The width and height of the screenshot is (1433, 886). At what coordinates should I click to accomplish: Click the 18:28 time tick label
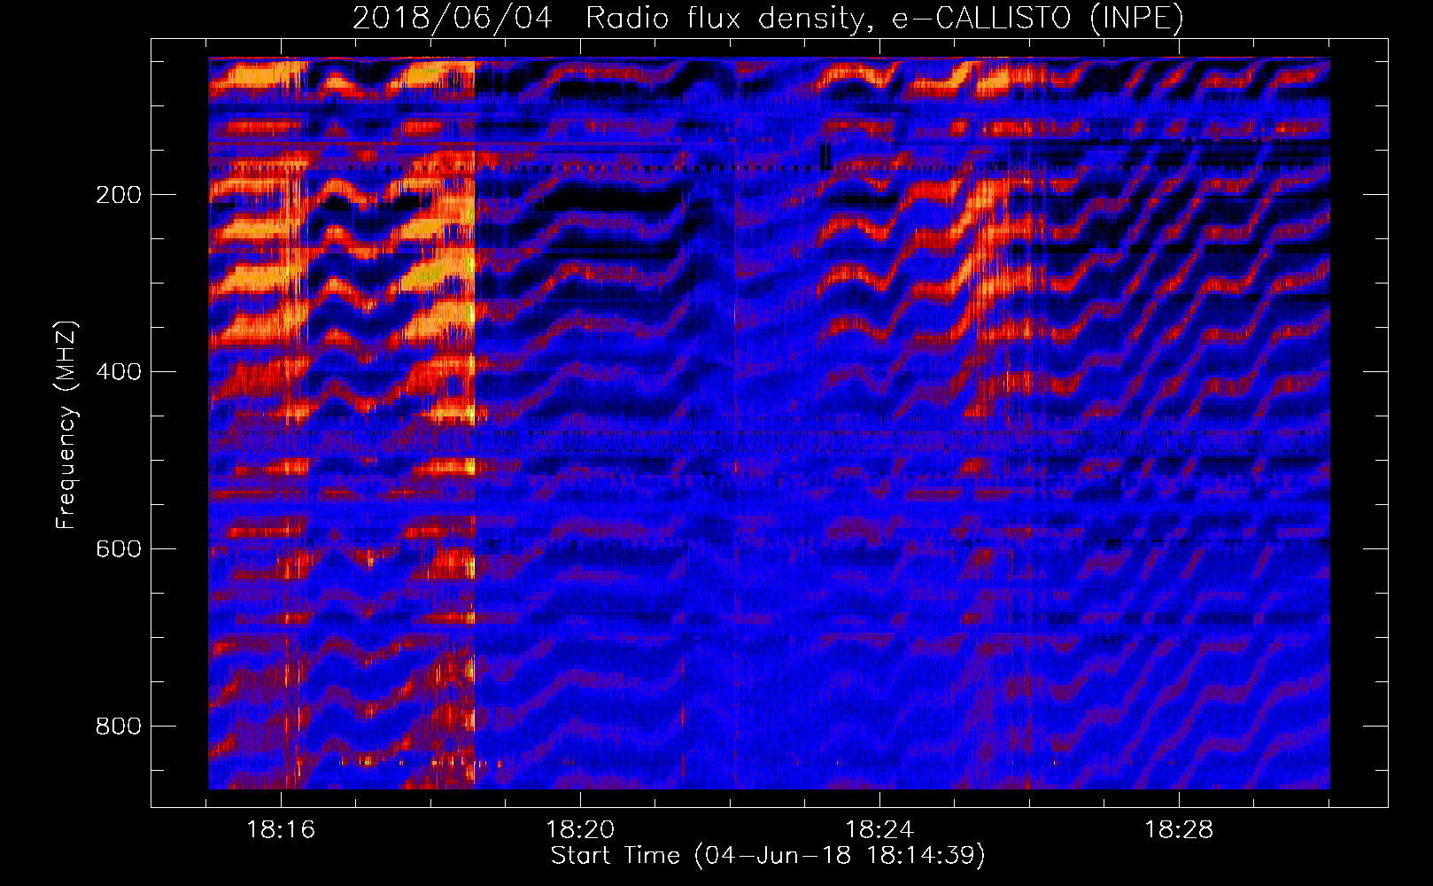click(1179, 830)
